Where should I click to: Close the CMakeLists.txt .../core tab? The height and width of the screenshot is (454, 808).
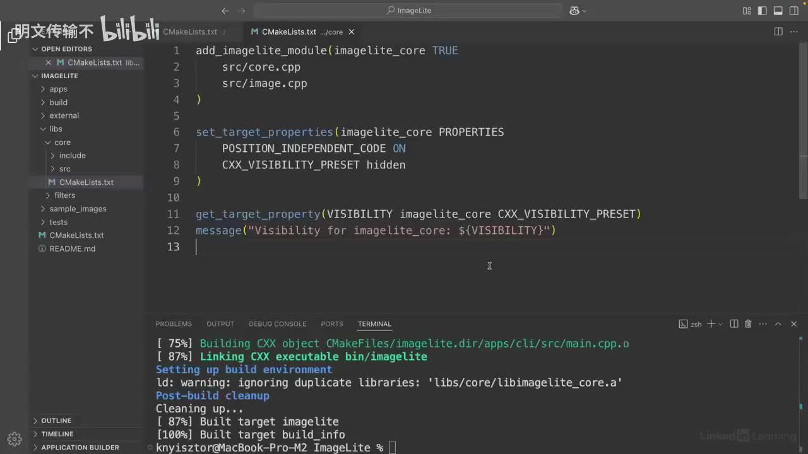[x=352, y=32]
